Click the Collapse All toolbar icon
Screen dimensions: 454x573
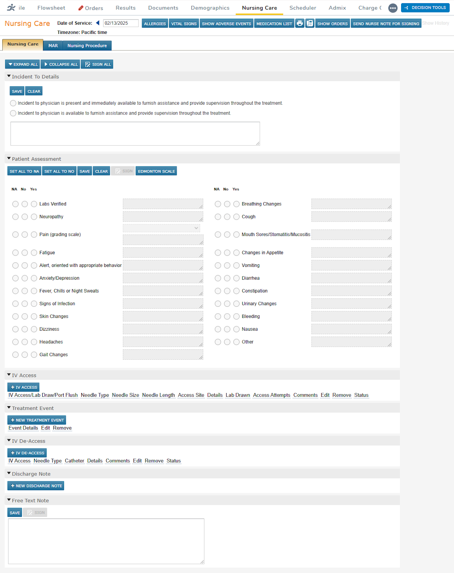[46, 64]
